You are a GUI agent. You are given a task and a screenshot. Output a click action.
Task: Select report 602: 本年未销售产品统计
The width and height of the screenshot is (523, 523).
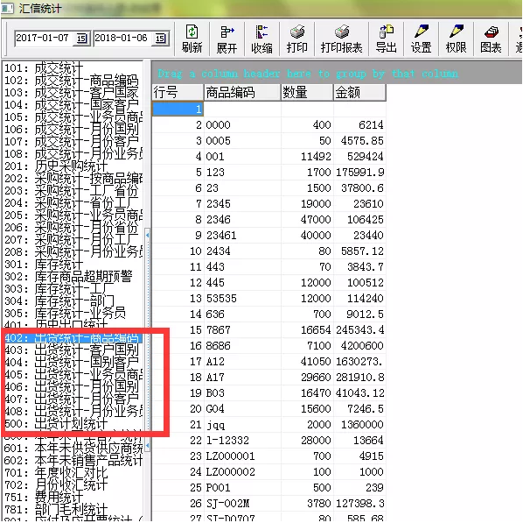[73, 461]
